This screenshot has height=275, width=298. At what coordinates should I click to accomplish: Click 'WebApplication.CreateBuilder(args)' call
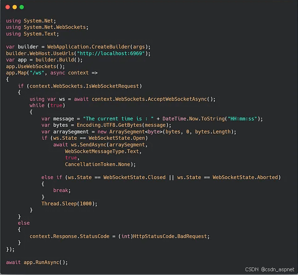click(98, 47)
